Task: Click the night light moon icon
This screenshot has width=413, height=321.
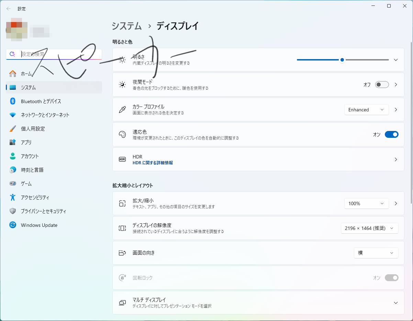Action: click(122, 84)
